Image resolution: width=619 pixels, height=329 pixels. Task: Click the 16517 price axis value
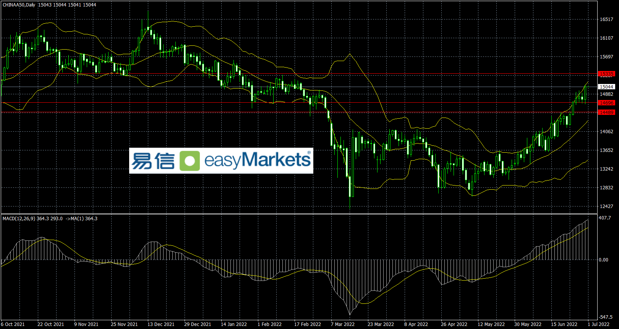tap(606, 19)
